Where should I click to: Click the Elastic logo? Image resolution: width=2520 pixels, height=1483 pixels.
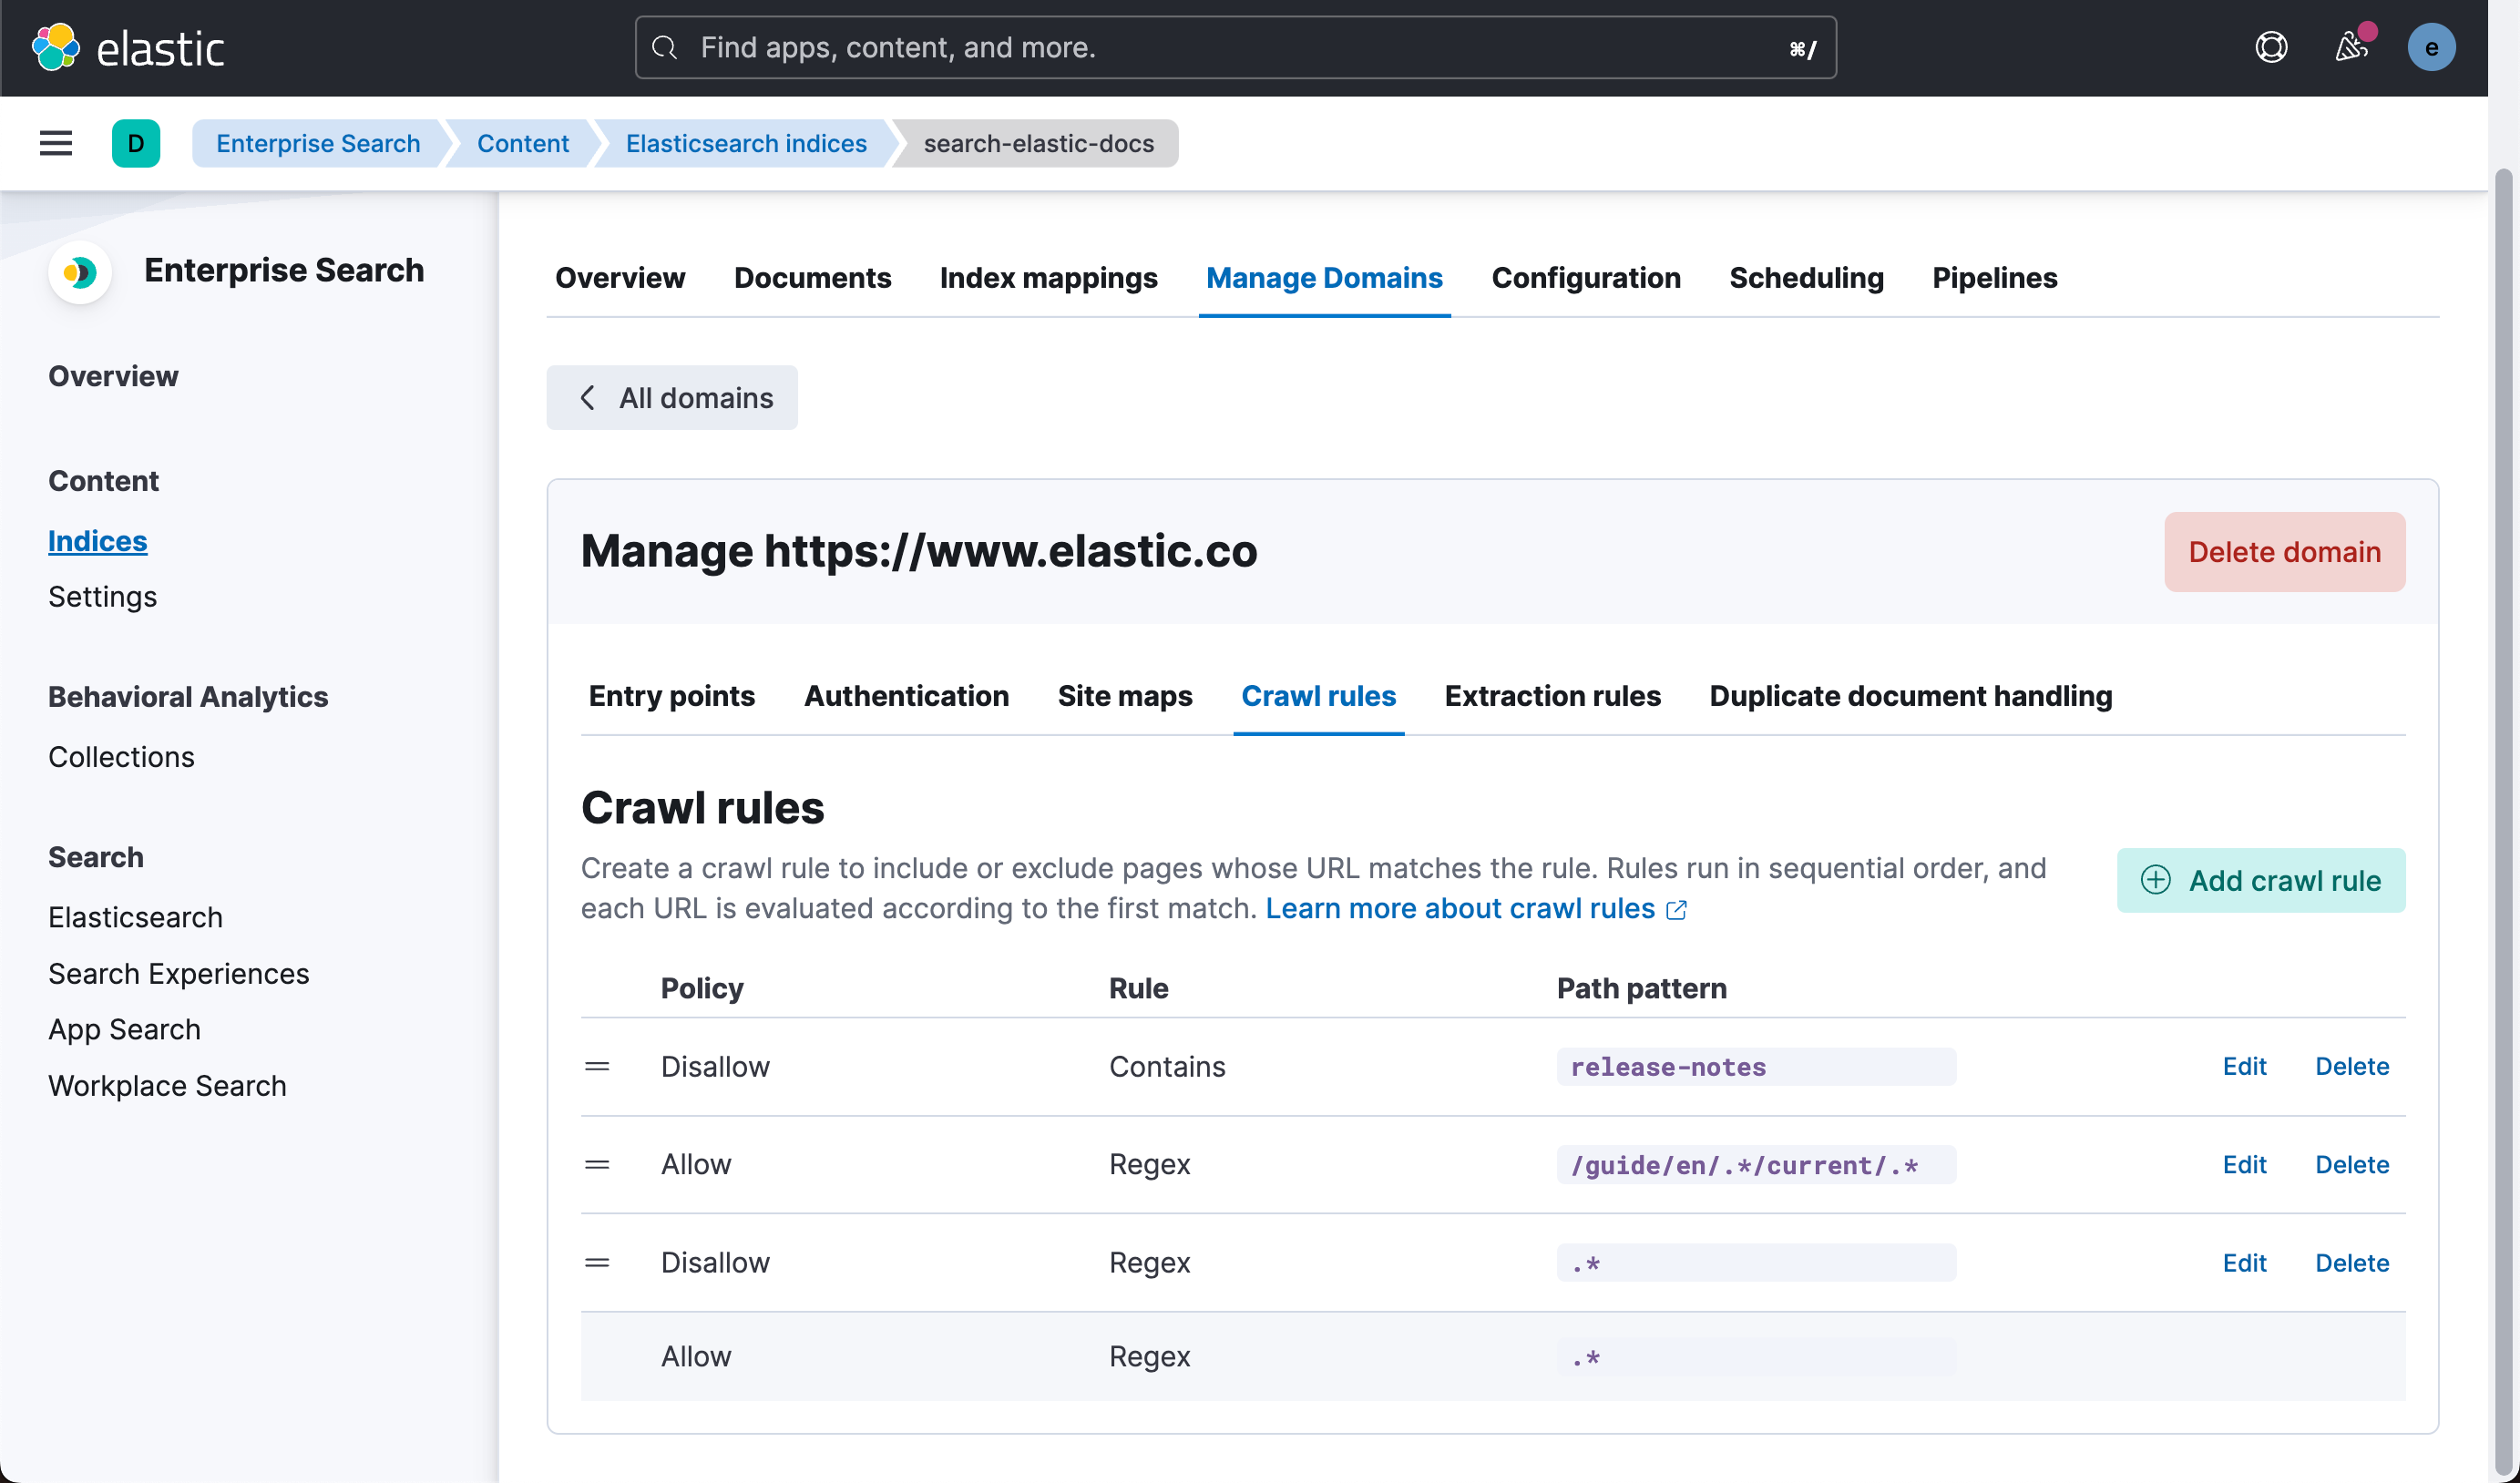128,47
